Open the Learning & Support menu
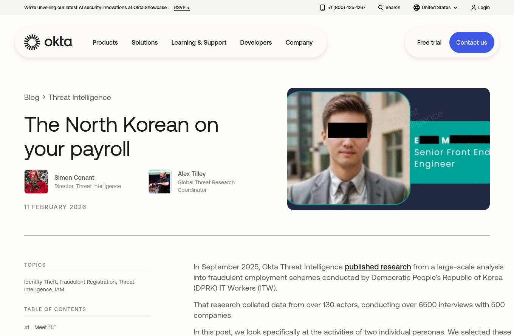 [199, 42]
